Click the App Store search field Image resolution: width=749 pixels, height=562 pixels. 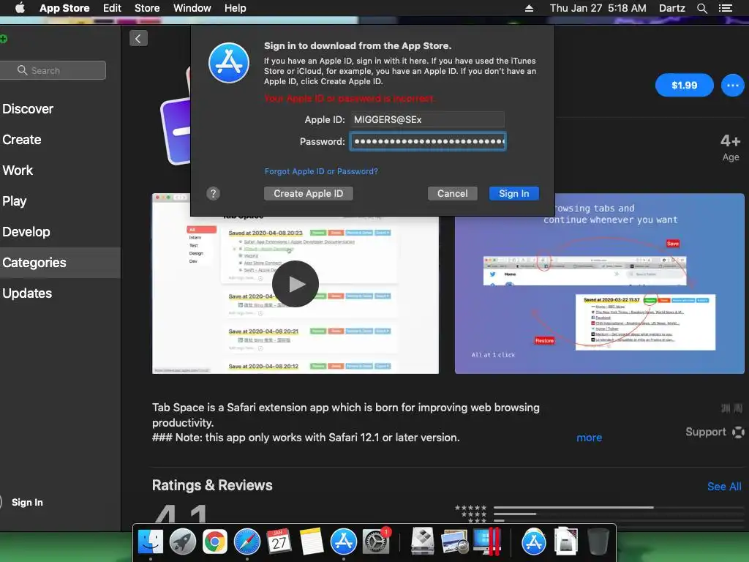click(x=53, y=70)
